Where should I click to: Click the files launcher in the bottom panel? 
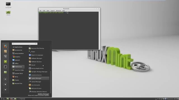point(15,99)
